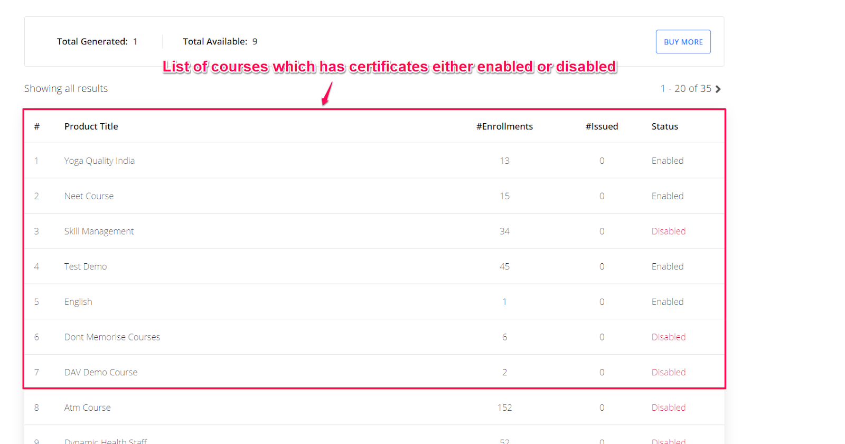Image resolution: width=845 pixels, height=444 pixels.
Task: Click the #Enrollments column header
Action: coord(504,126)
